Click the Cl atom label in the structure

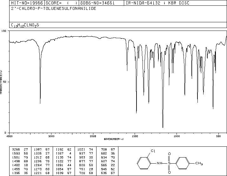[153, 151]
